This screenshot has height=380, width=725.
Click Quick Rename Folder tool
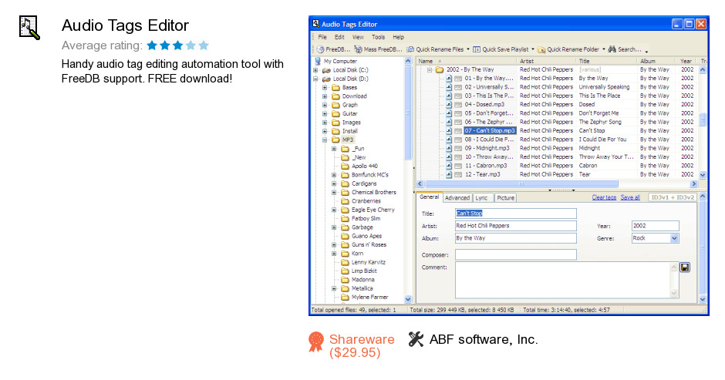coord(568,49)
